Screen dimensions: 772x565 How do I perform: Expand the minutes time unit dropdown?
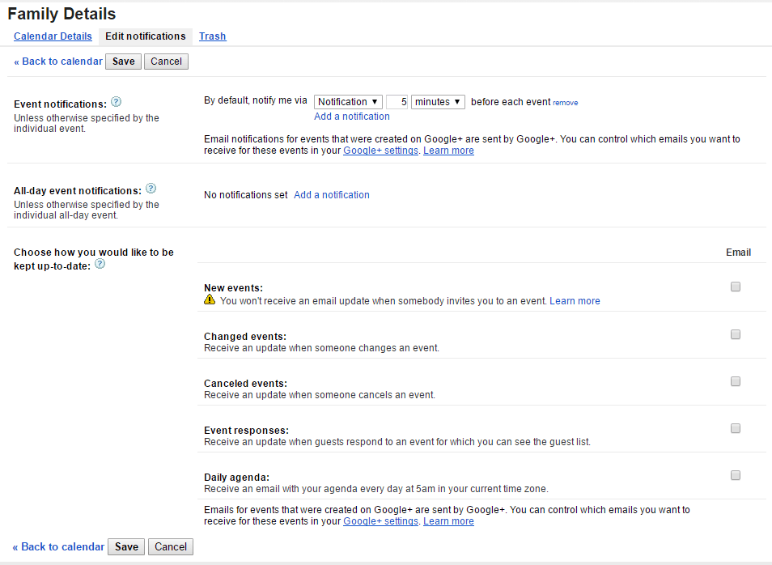(x=438, y=102)
